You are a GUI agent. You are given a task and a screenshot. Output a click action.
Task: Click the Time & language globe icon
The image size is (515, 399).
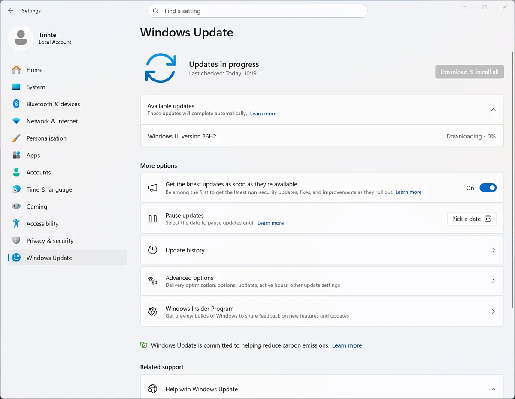pos(16,189)
